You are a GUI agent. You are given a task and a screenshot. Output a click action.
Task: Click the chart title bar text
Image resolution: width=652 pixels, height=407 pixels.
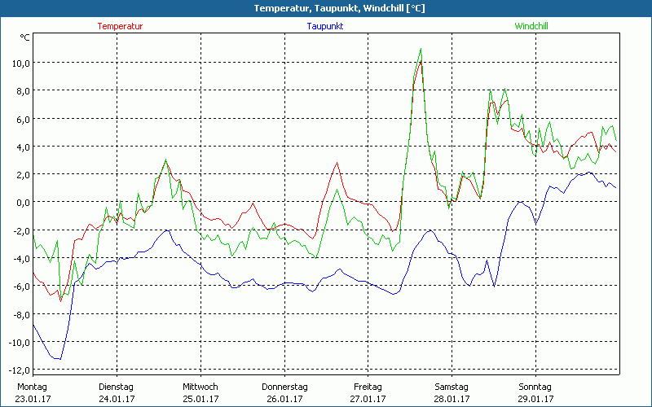coord(326,8)
